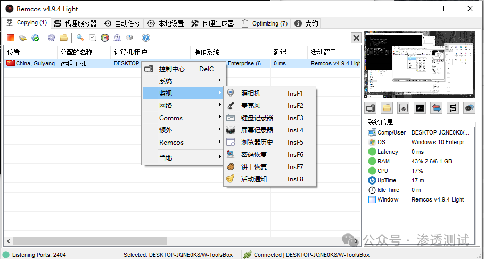
Task: Open the 代理生成器 tab
Action: tap(212, 23)
